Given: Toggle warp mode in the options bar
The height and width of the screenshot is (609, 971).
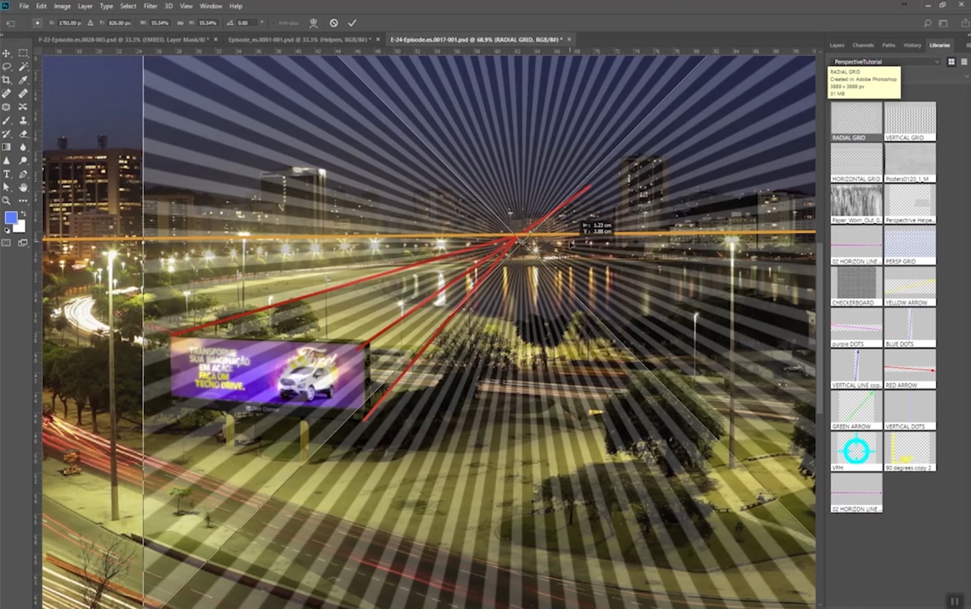Looking at the screenshot, I should (x=313, y=23).
